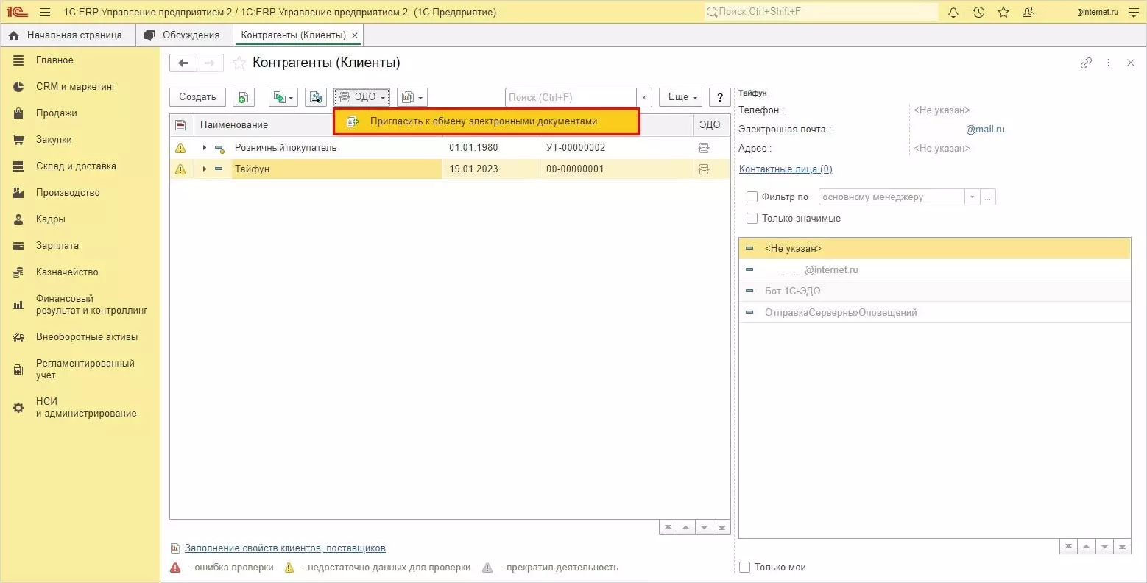1147x583 pixels.
Task: Open favorites star in the title bar
Action: pyautogui.click(x=1003, y=12)
